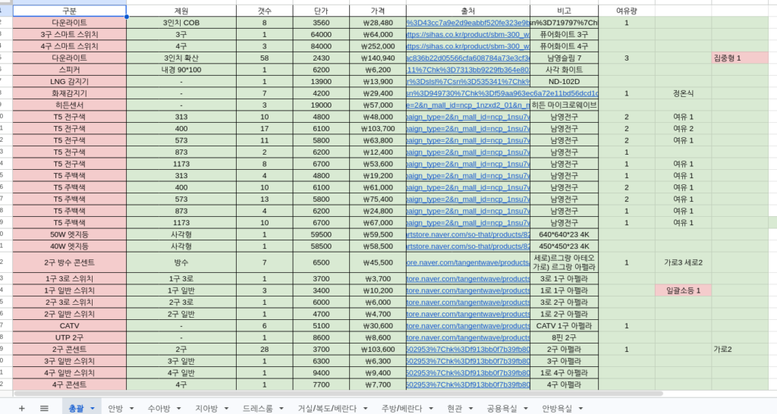Select the 가로3 세로2 cell
Screen dimensions: 777x414
coord(684,262)
